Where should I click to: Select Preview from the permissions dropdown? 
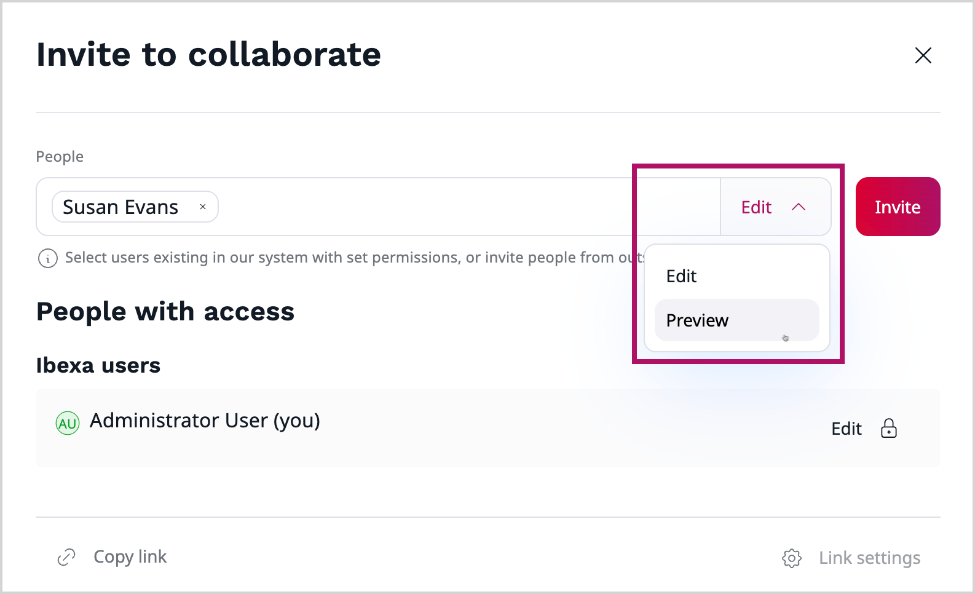(697, 320)
